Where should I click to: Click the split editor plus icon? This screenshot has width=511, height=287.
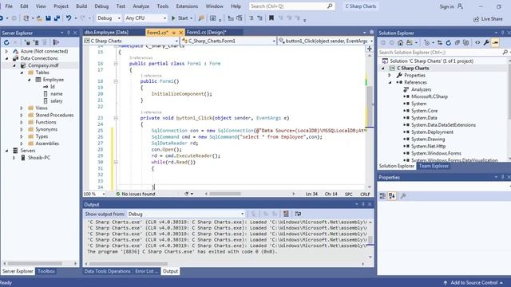coord(369,49)
